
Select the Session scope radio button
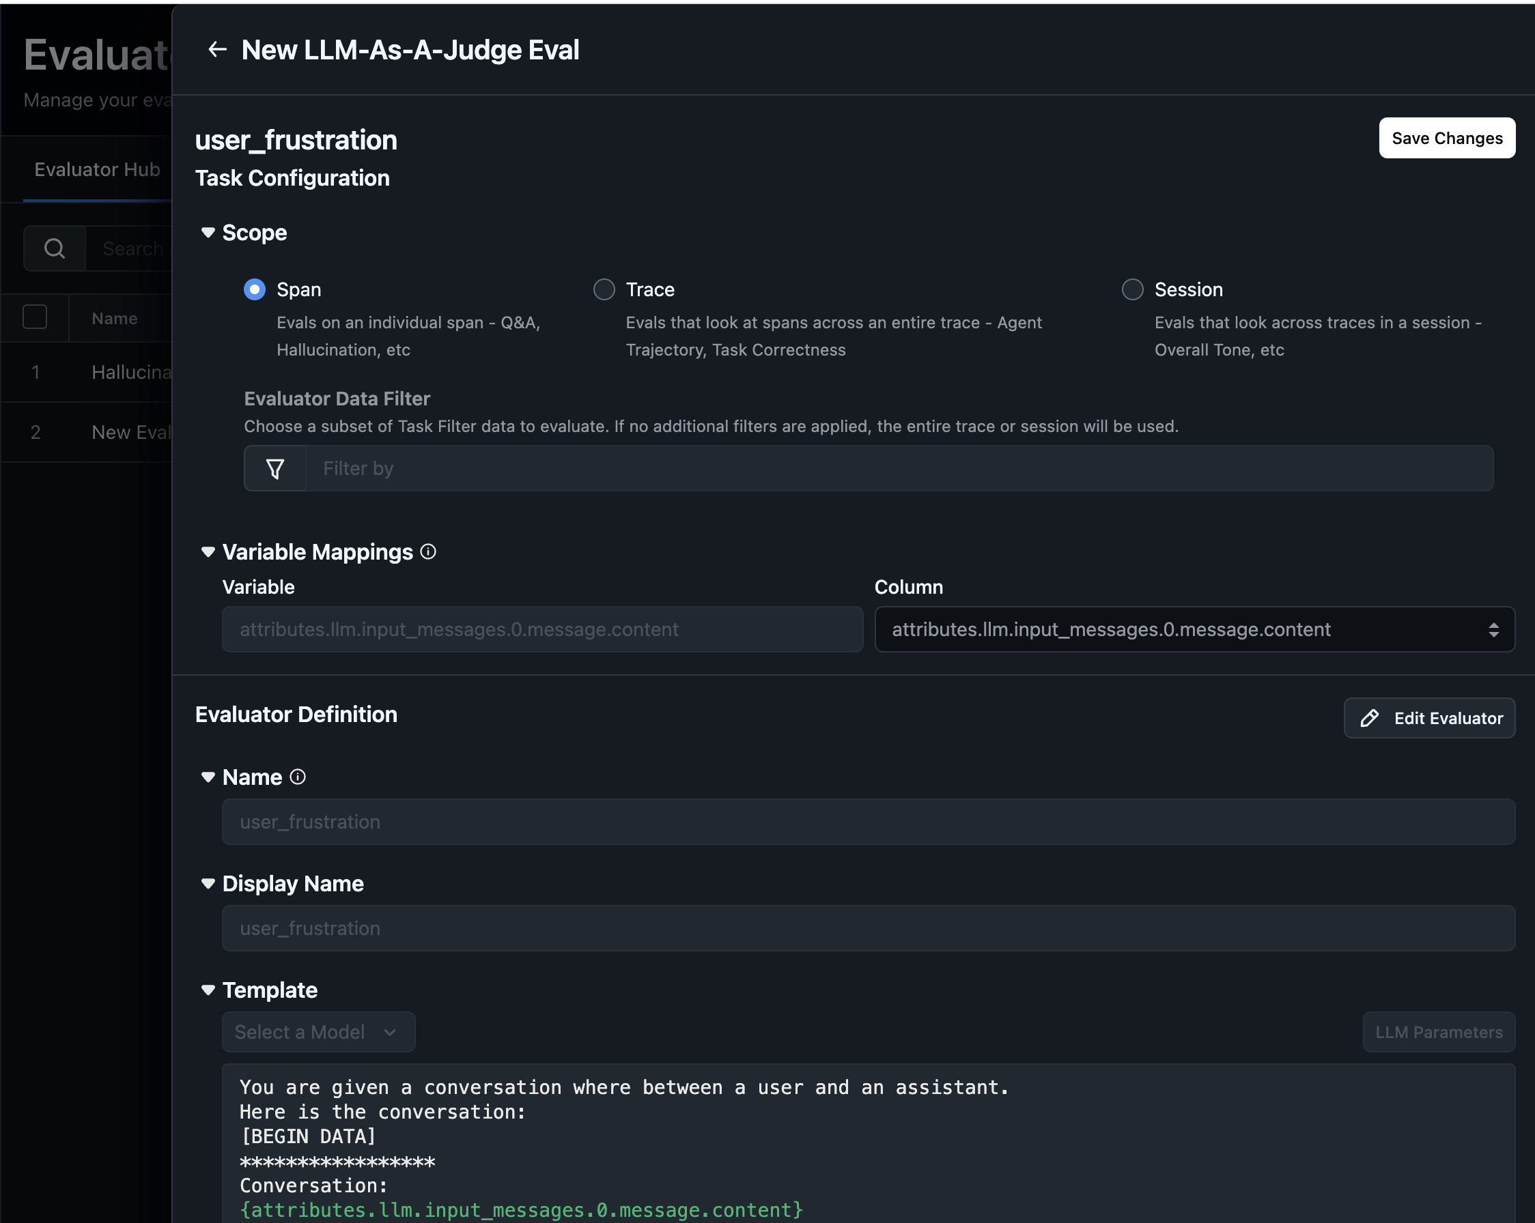click(1132, 289)
